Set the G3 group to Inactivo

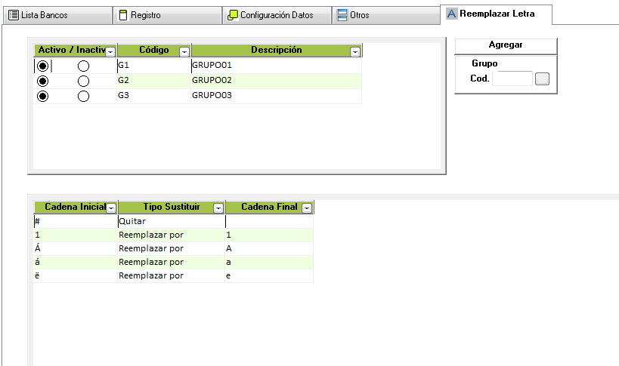click(x=83, y=97)
